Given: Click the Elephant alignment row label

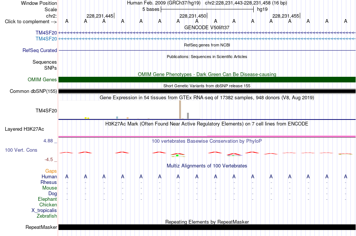Looking at the screenshot, I should 47,199.
